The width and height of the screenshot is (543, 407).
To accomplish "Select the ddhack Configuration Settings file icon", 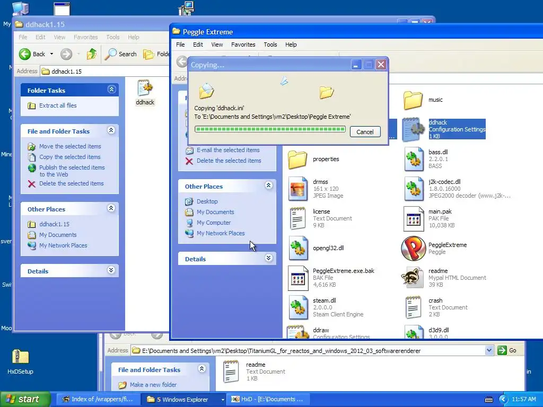I will pos(414,130).
